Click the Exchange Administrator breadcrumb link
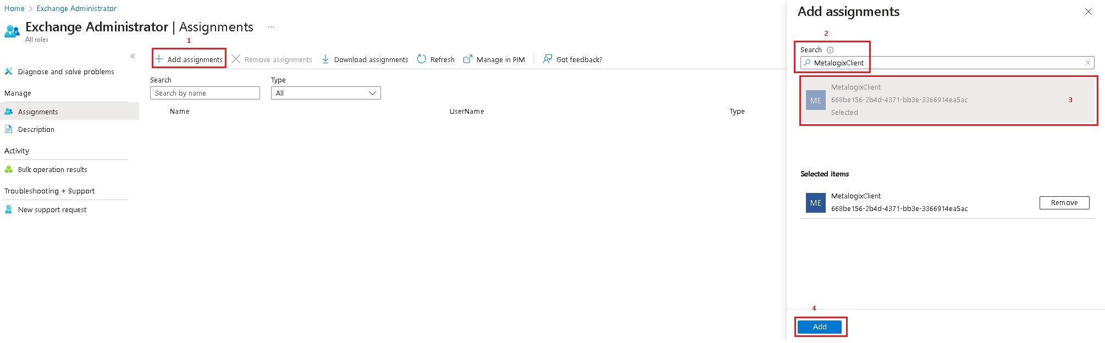The height and width of the screenshot is (343, 1105). coord(76,8)
